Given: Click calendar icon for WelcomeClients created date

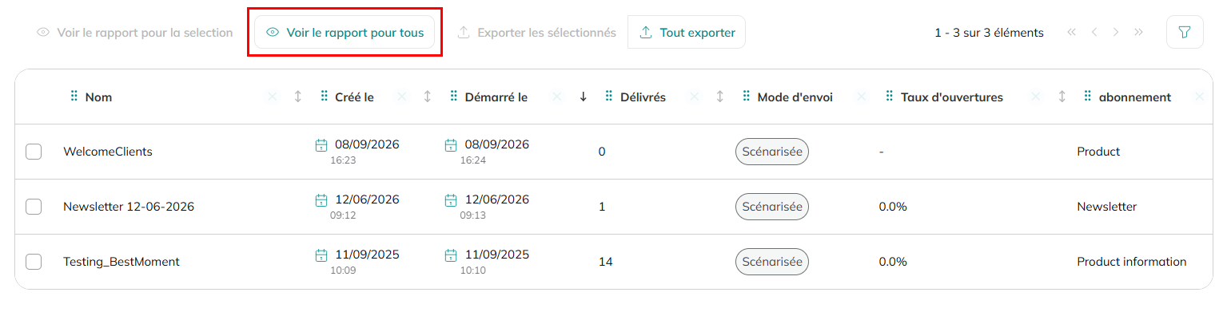Looking at the screenshot, I should tap(321, 145).
